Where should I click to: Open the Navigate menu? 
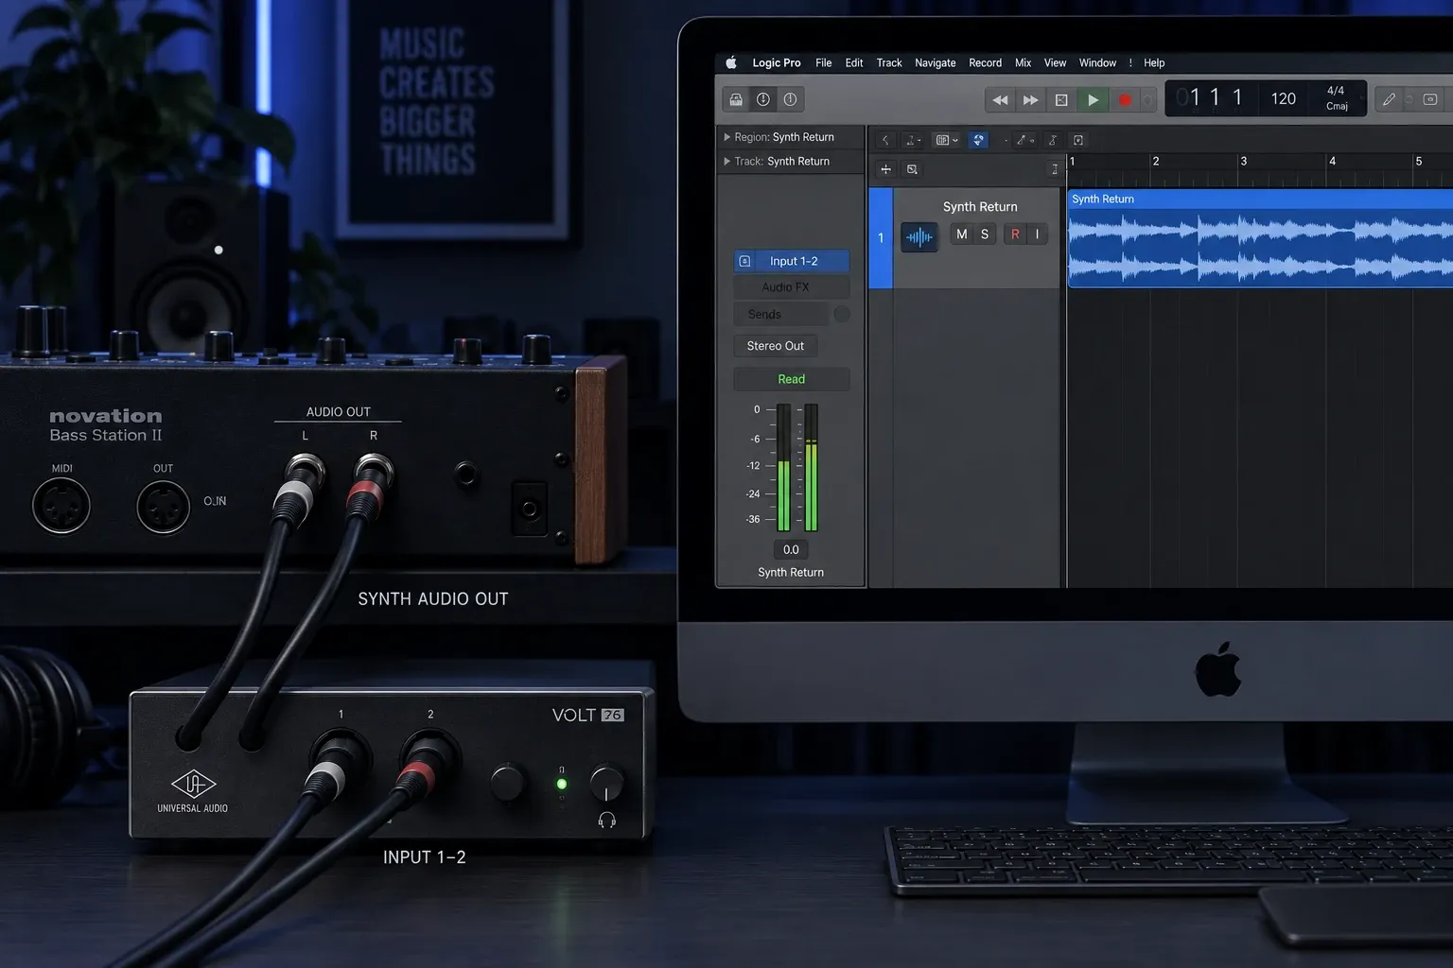936,62
